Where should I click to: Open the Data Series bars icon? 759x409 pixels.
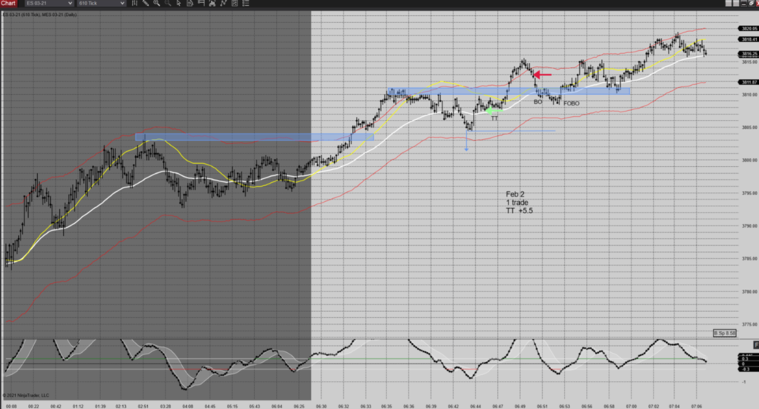tap(137, 4)
